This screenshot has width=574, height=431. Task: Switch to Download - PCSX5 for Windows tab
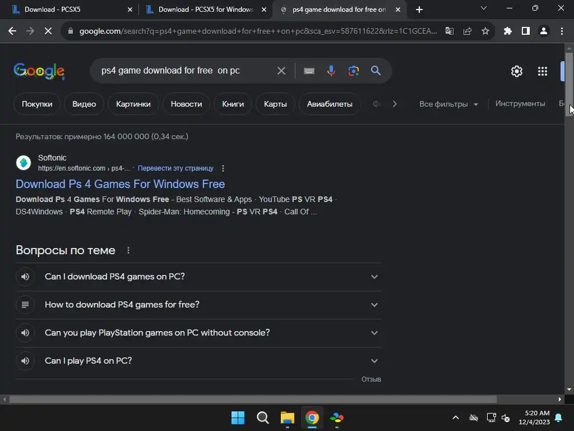pyautogui.click(x=205, y=10)
